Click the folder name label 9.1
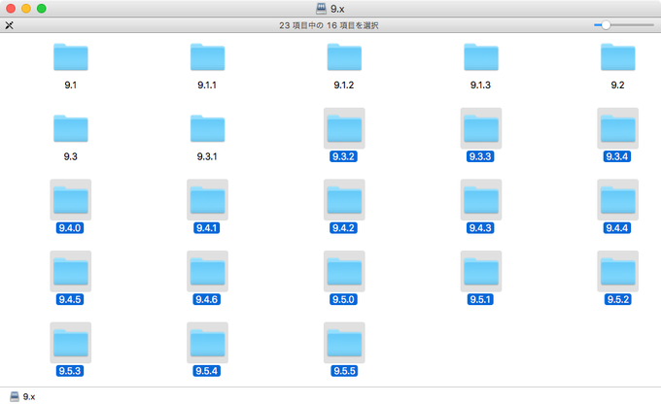 (70, 85)
